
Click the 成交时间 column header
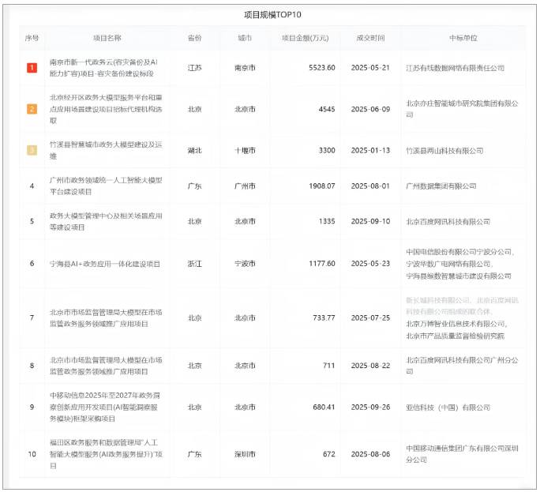pos(370,38)
